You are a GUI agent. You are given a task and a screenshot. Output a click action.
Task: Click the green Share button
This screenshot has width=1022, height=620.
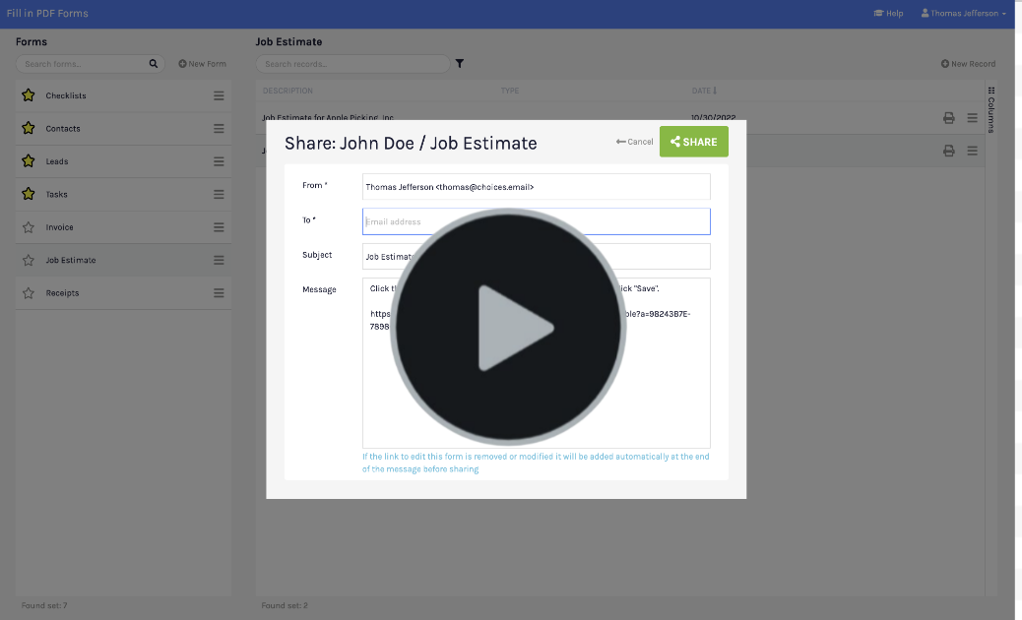(x=693, y=142)
